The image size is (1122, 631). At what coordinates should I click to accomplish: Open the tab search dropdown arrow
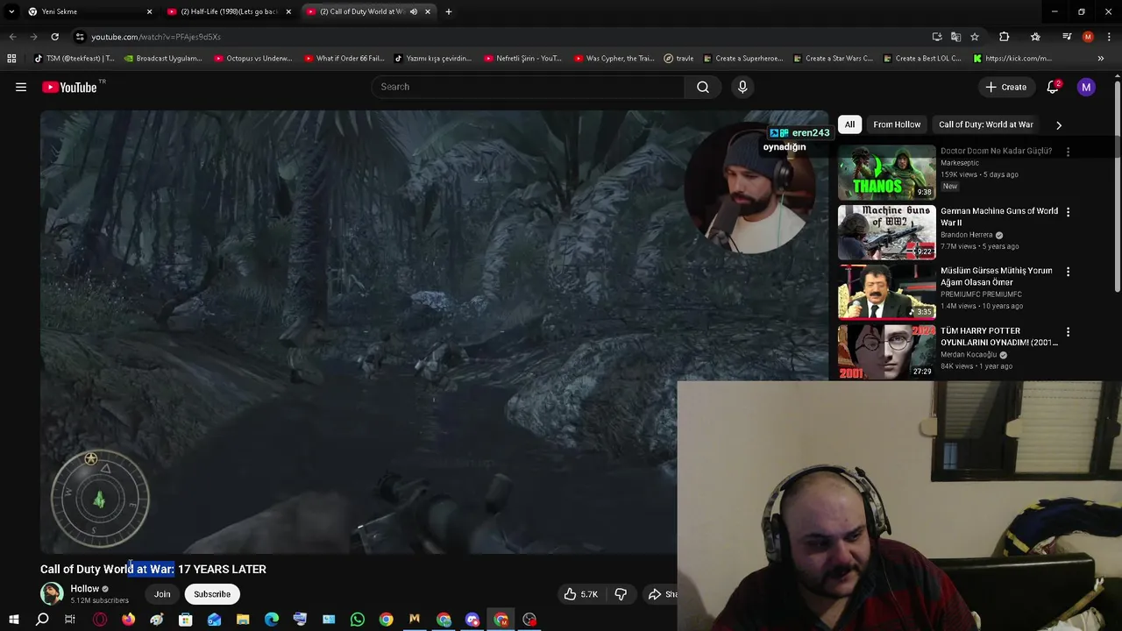click(x=12, y=11)
